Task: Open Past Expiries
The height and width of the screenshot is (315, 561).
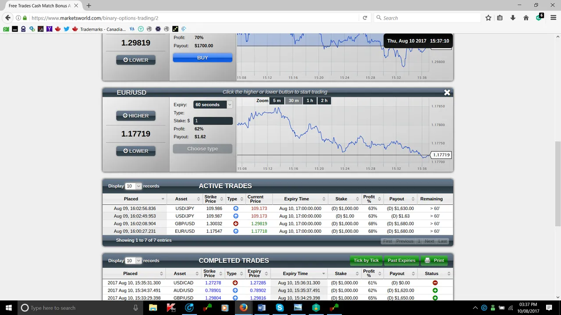Action: pos(401,260)
